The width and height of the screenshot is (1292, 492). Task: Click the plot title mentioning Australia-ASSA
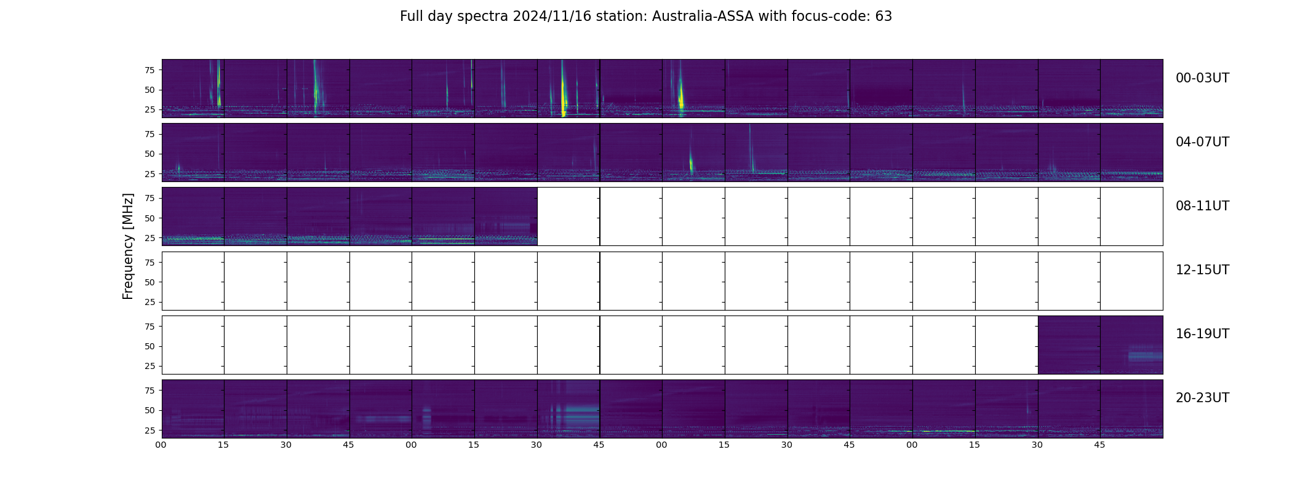646,17
